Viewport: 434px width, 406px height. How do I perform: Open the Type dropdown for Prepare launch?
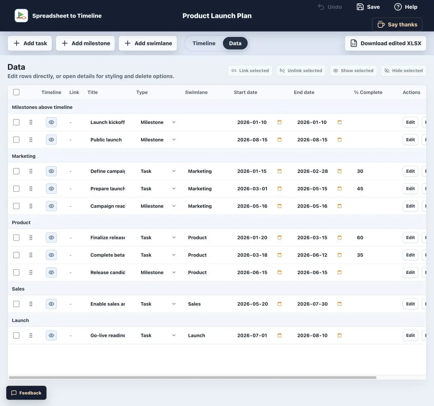tap(158, 189)
